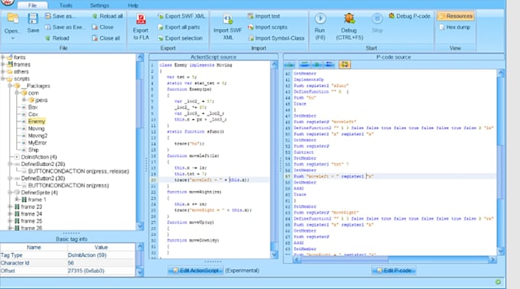520x289 pixels.
Task: Collapse the scripts tree node
Action: pos(3,79)
